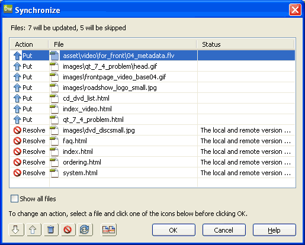Select the system.html status text
This screenshot has height=245, width=305.
click(x=246, y=173)
